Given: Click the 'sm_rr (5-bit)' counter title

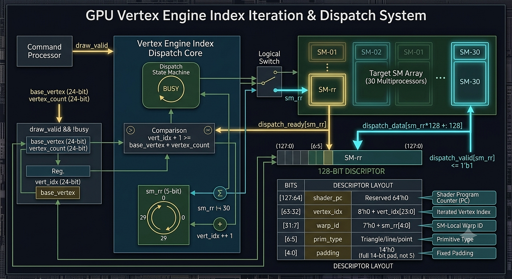Looking at the screenshot, I should click(163, 191).
